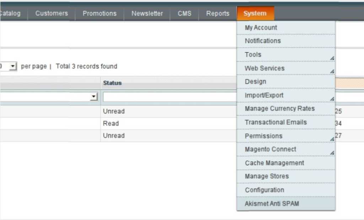The width and height of the screenshot is (364, 220).
Task: Open Akismet Anti SPAM
Action: click(286, 204)
